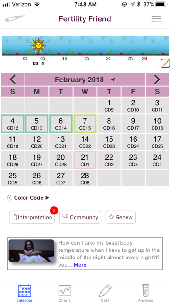Select February 7 CD15 calendar day
This screenshot has height=303, width=170.
[85, 124]
